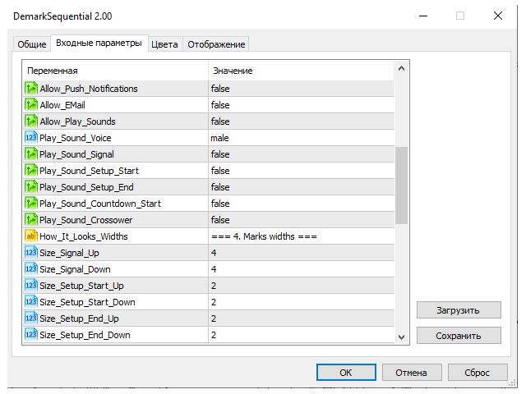Select the Play_Sound_Voice value male

219,138
